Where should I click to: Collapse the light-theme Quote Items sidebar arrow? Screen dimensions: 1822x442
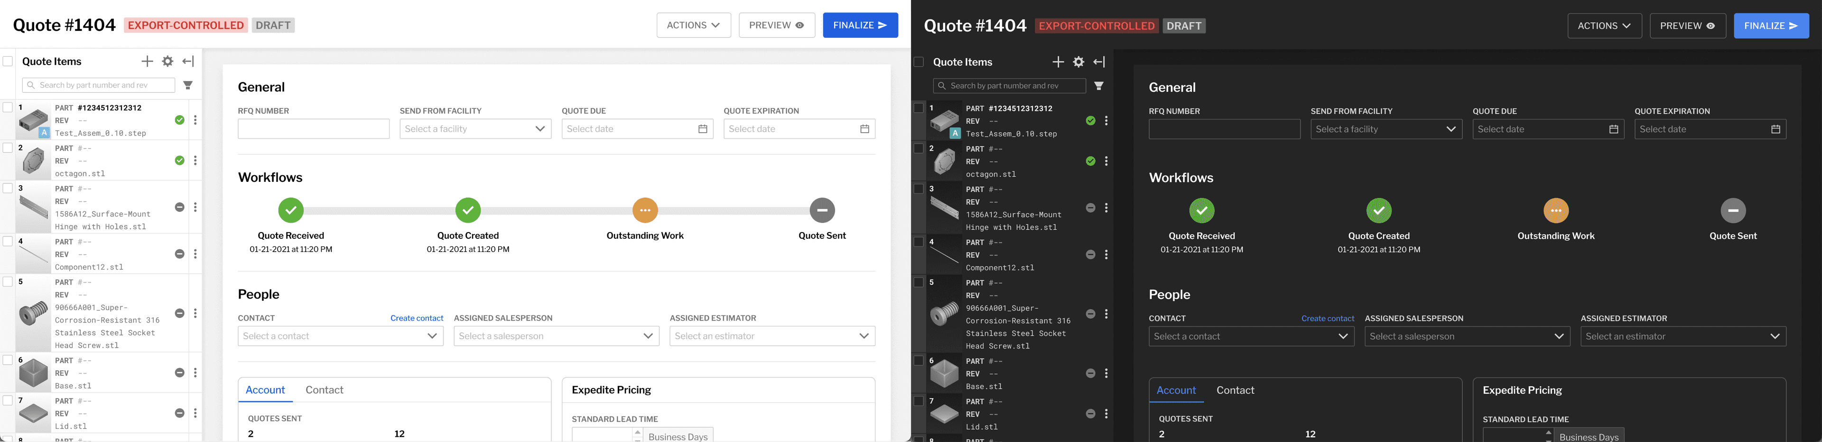188,62
